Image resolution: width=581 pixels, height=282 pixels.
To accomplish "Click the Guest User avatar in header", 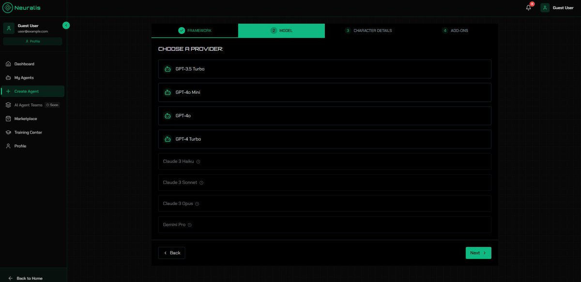I will click(x=545, y=8).
